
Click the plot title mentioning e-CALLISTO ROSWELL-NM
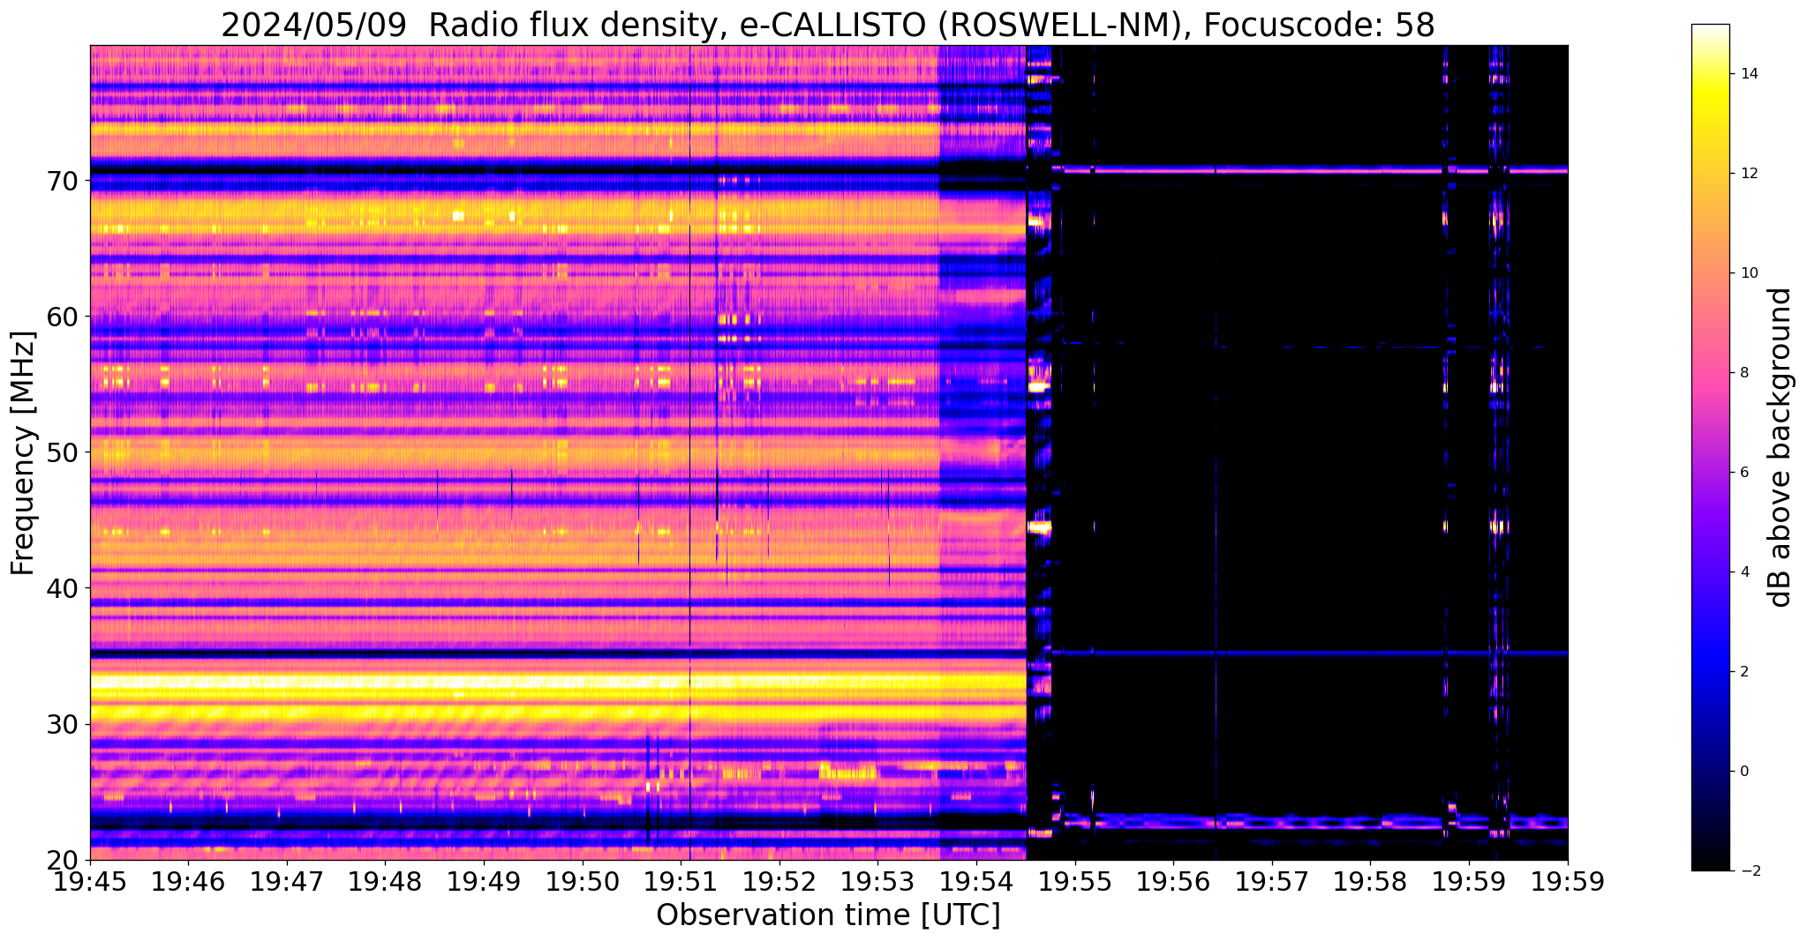point(828,25)
